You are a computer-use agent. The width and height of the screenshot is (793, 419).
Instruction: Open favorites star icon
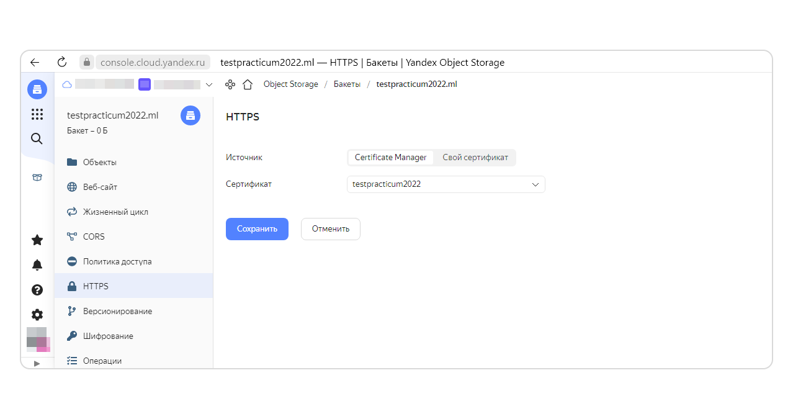pos(37,240)
